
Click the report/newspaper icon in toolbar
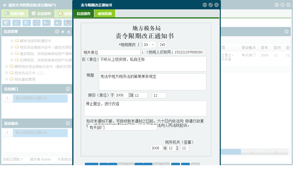pyautogui.click(x=16, y=23)
